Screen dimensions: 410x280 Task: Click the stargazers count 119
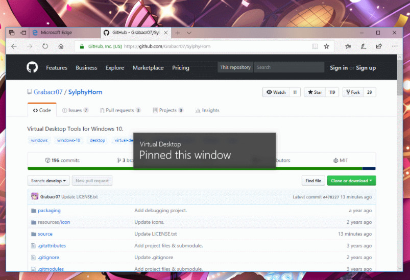(332, 92)
